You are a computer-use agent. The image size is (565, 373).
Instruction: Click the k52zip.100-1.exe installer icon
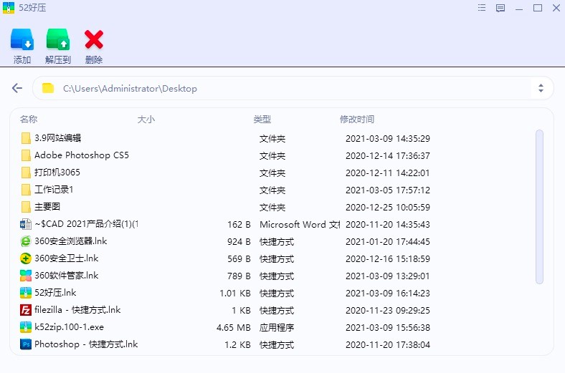[26, 327]
